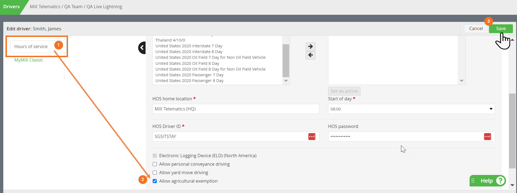Select United States 2020 Oil Field 8 Day
517x193 pixels.
pos(187,63)
